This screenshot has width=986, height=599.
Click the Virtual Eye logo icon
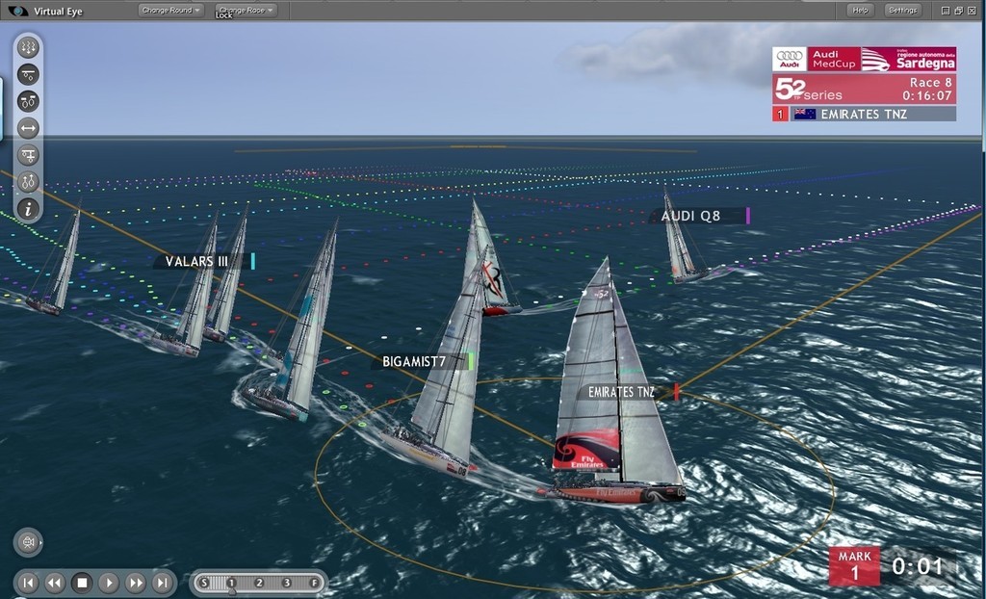(x=17, y=11)
